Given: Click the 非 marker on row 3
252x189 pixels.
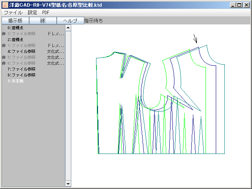Looking at the screenshot, I should 4,34.
